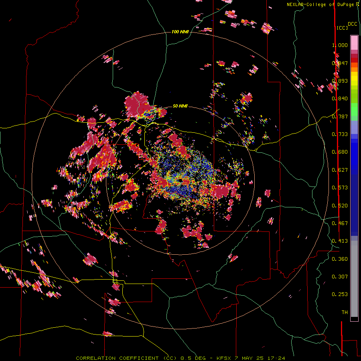The width and height of the screenshot is (361, 361).
Task: Click the 0.787 scale value
Action: [340, 116]
